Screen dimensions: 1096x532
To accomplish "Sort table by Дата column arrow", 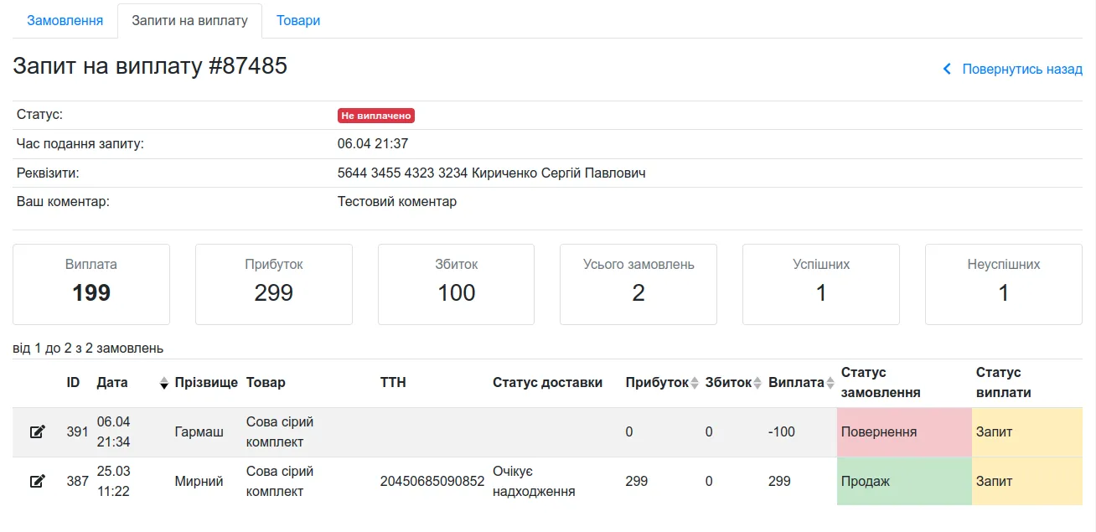I will [x=164, y=383].
